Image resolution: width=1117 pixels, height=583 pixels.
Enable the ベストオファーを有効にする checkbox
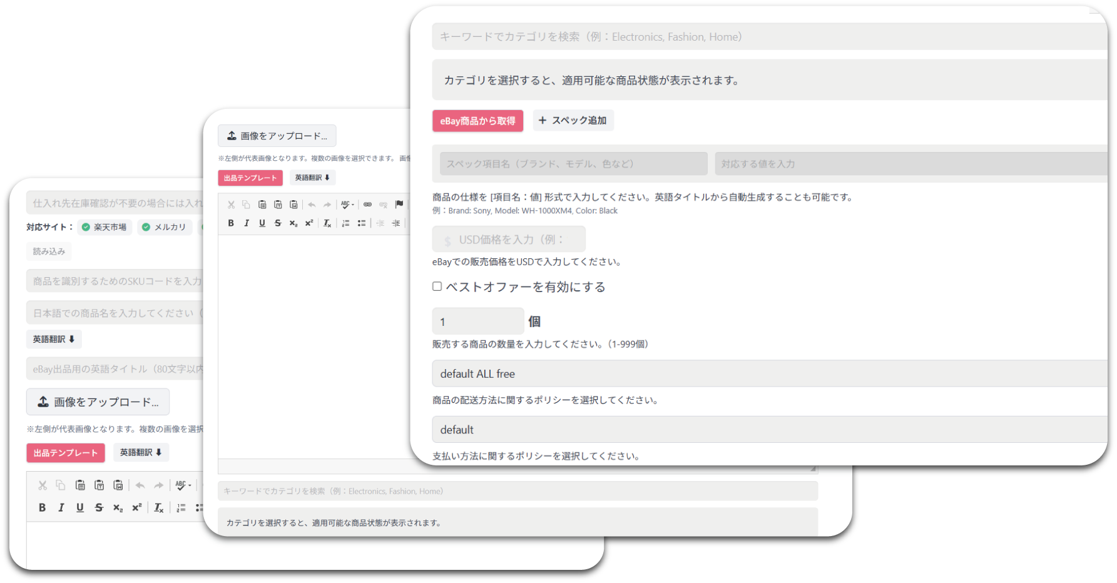pyautogui.click(x=437, y=286)
